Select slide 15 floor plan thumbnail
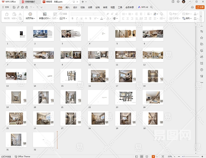Screen dimensions: 206x158 point(71,76)
